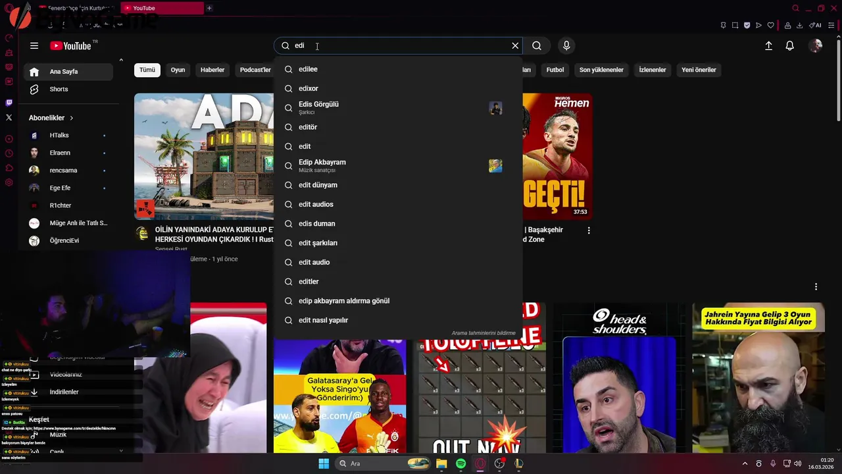Open the AI assistant toolbar button
The image size is (842, 474).
815,26
